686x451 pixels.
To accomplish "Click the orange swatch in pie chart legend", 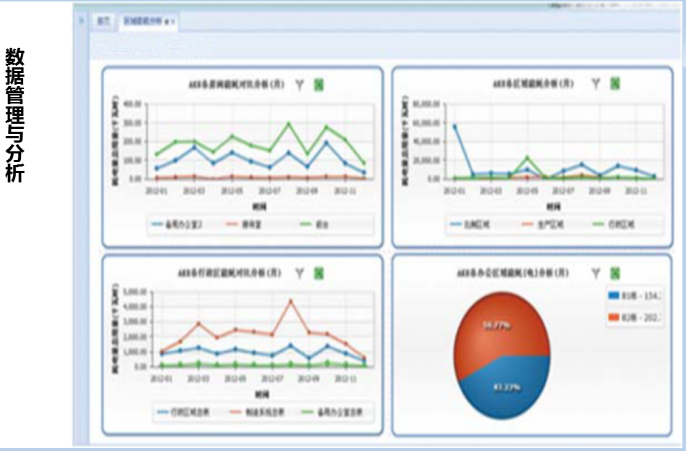I will (x=614, y=319).
